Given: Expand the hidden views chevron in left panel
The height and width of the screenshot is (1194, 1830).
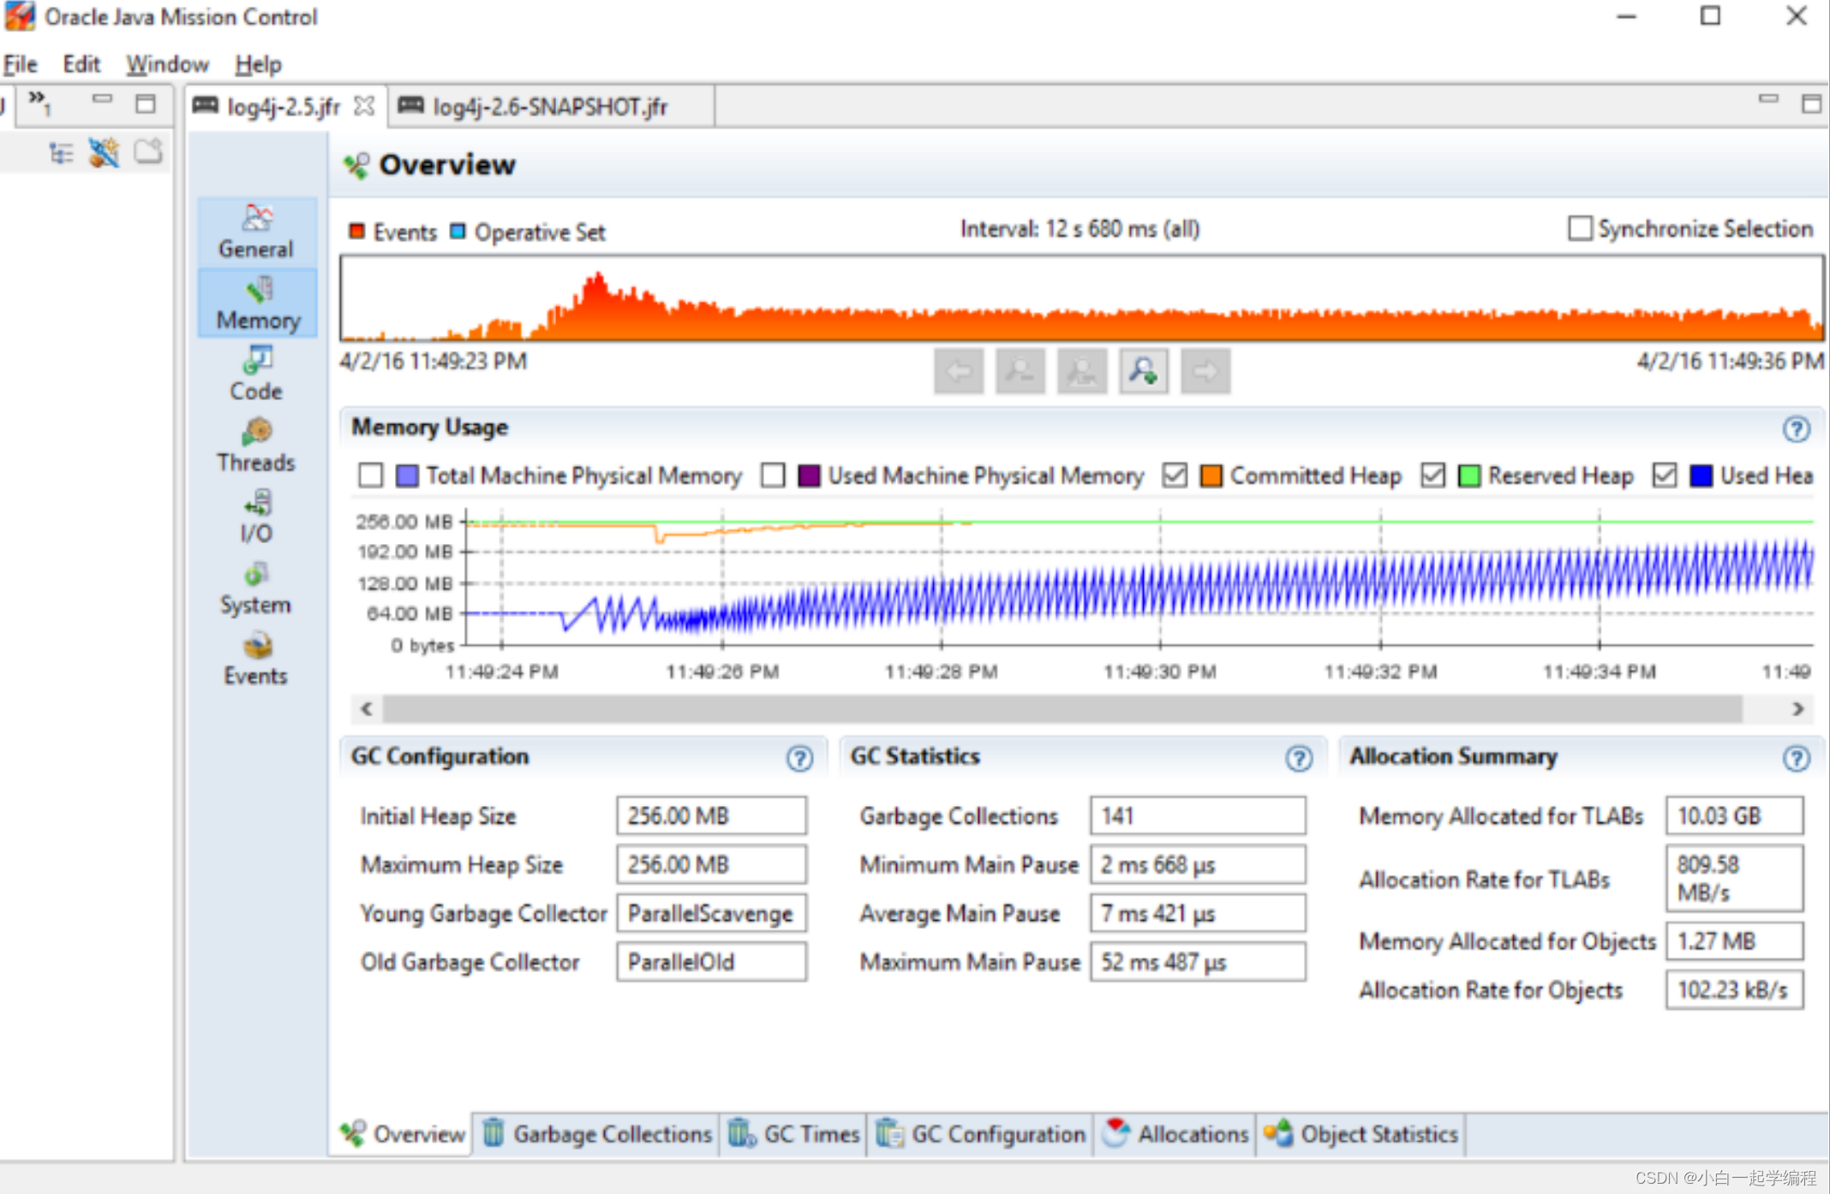Looking at the screenshot, I should click(x=39, y=102).
